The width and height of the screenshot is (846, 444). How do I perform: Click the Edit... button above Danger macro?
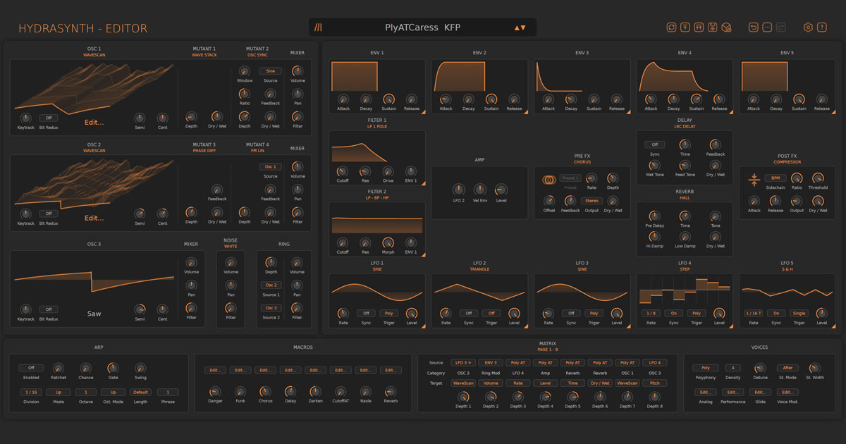click(216, 370)
